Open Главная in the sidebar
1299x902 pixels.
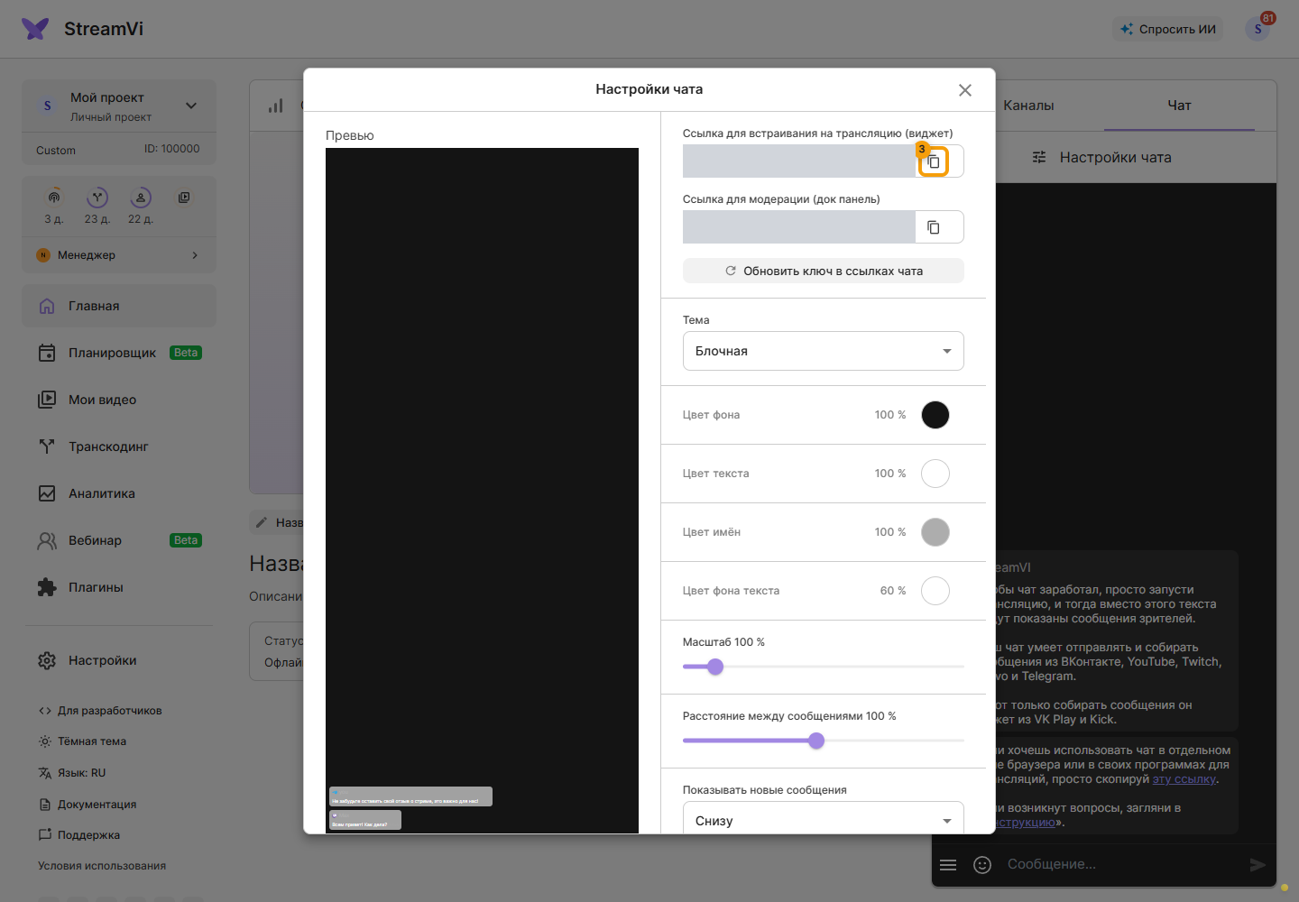point(119,306)
